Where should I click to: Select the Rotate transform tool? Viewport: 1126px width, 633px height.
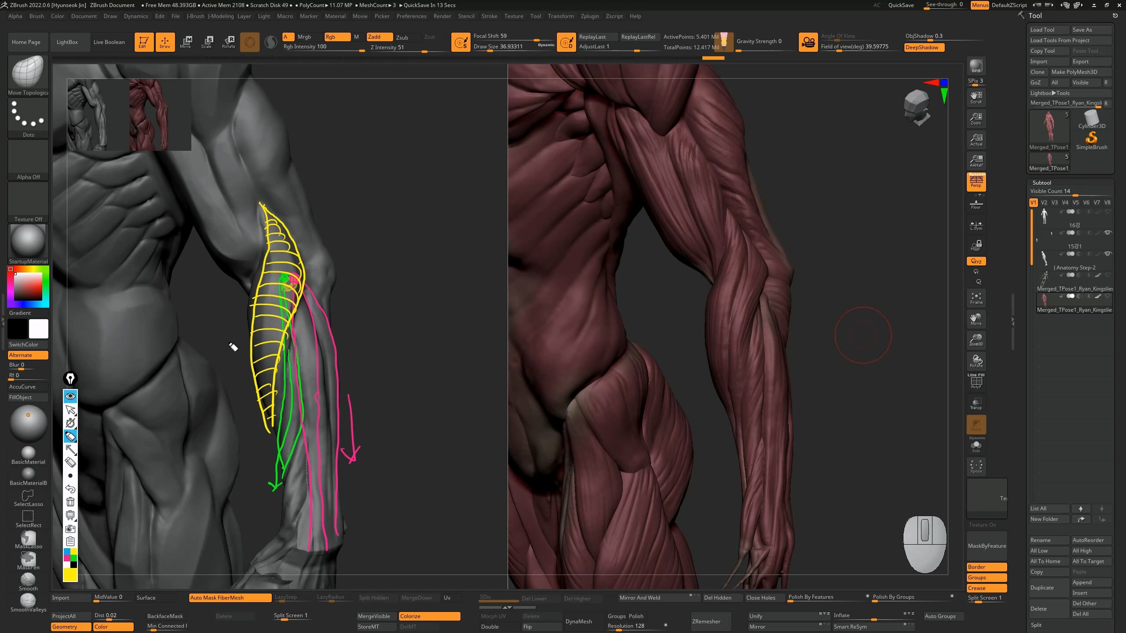coord(229,42)
